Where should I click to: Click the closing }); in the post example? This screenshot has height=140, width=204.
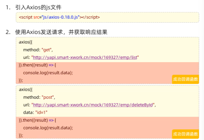21,135
